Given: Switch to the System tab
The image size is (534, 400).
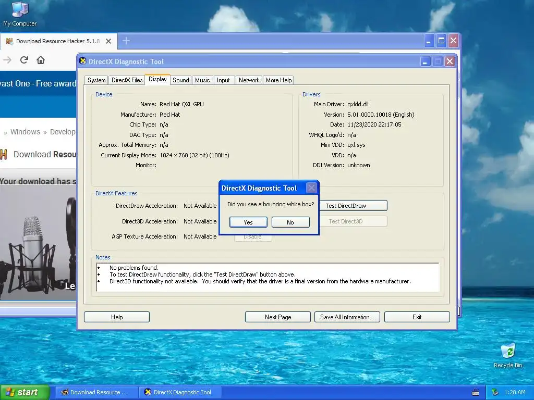Looking at the screenshot, I should pyautogui.click(x=96, y=80).
